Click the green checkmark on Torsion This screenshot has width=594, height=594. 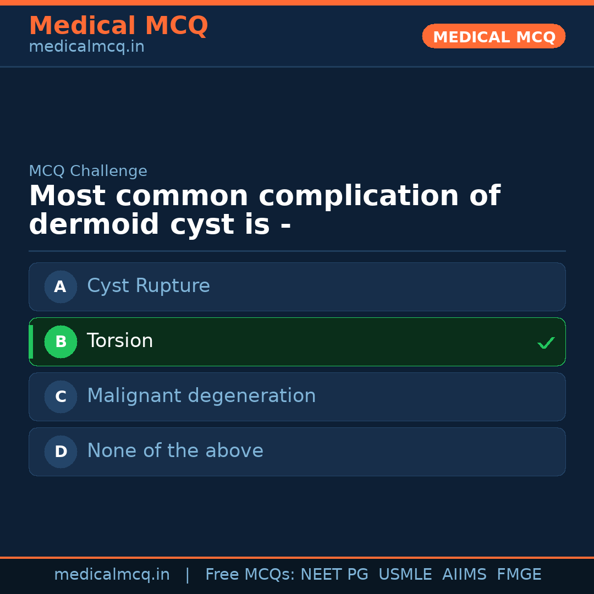click(x=546, y=343)
